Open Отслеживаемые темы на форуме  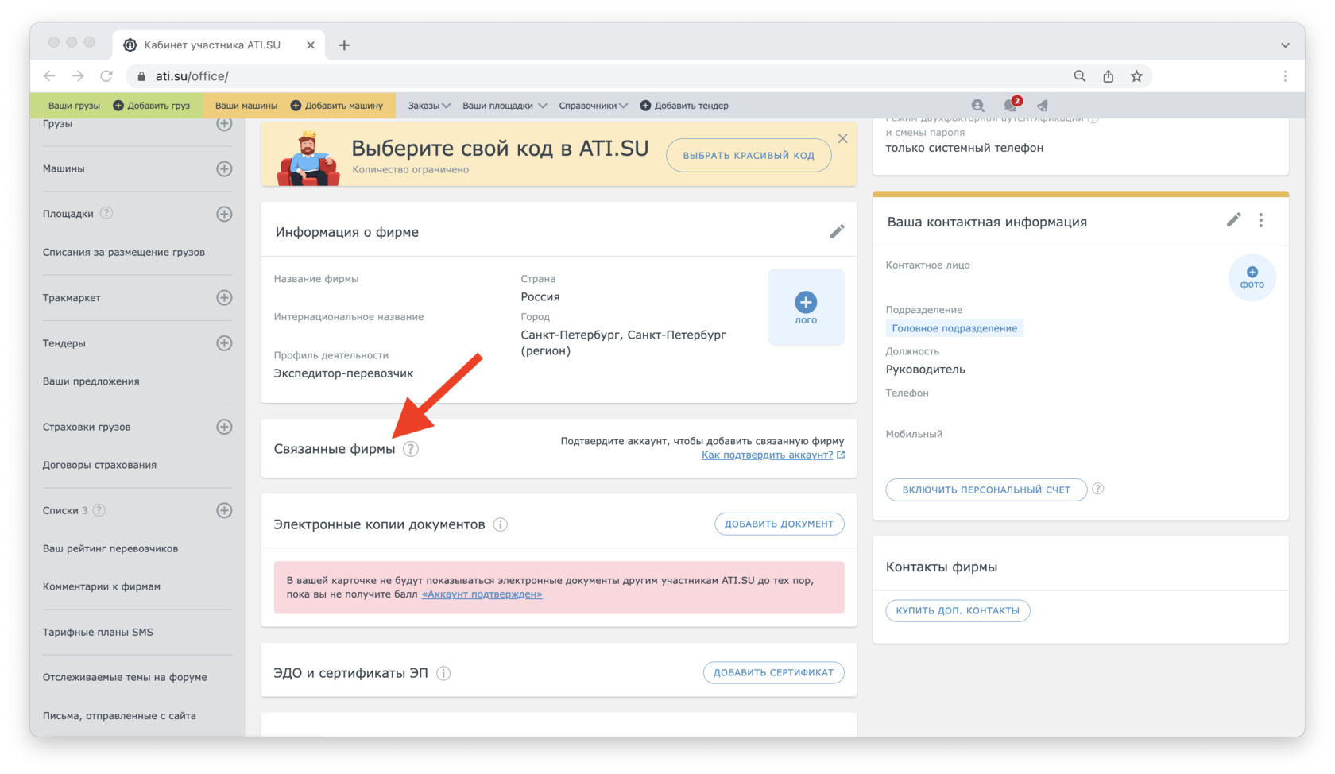(x=125, y=677)
